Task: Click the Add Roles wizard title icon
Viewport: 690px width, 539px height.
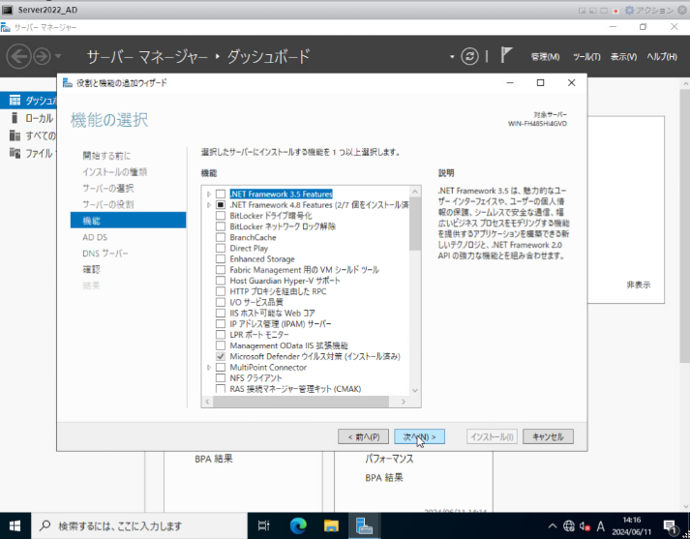Action: pos(68,82)
